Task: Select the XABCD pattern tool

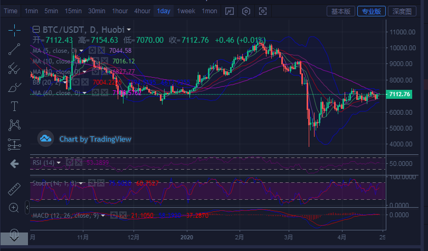Action: click(14, 125)
